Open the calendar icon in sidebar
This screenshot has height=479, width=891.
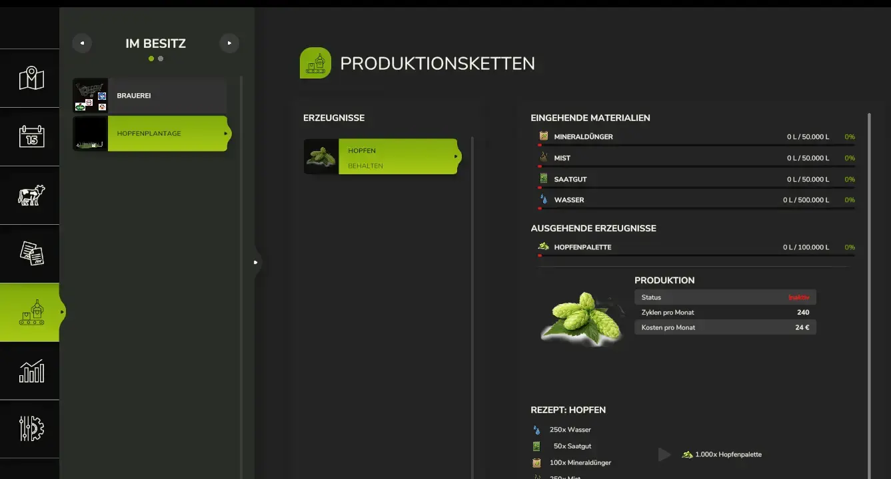31,136
